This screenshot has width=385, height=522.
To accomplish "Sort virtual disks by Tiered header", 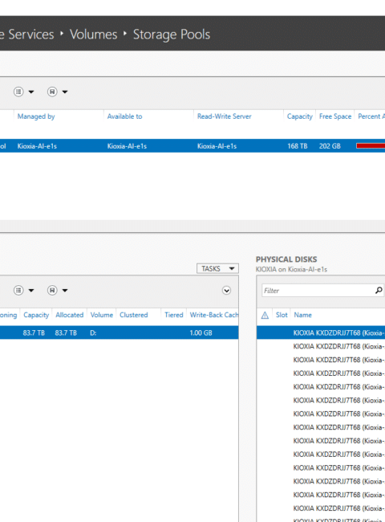I will 174,315.
